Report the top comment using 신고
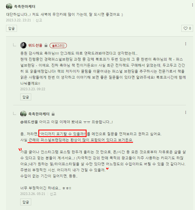This screenshot has height=210, width=195. (39, 20)
